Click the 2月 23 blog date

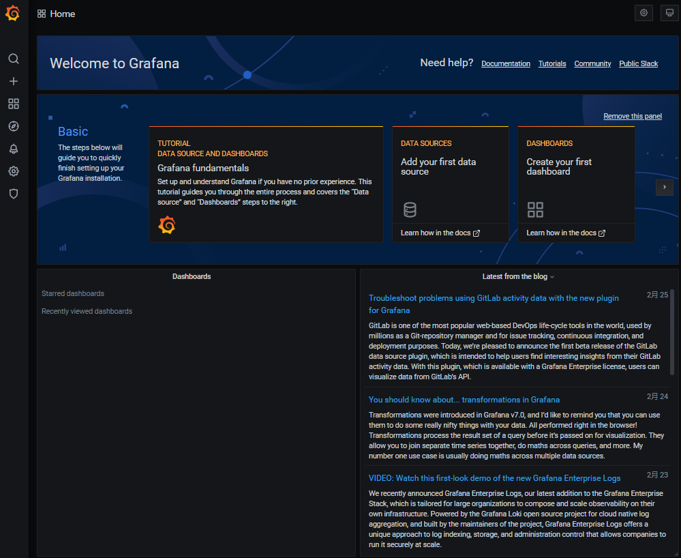[657, 475]
